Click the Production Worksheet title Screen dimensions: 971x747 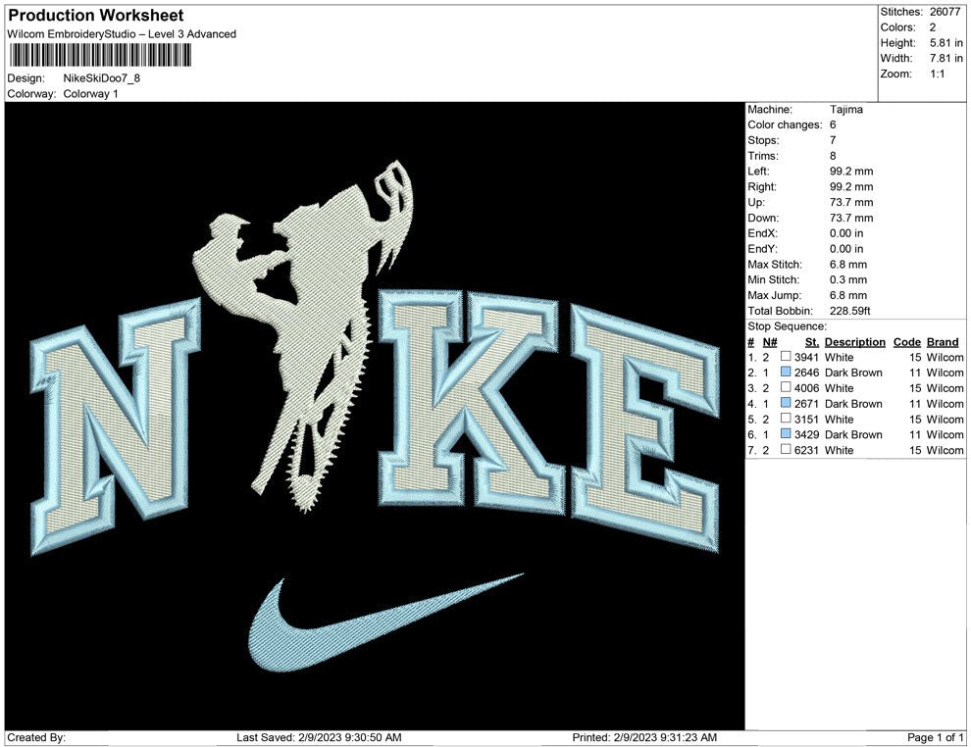pyautogui.click(x=96, y=15)
